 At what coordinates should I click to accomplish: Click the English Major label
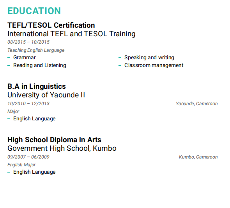click(21, 165)
